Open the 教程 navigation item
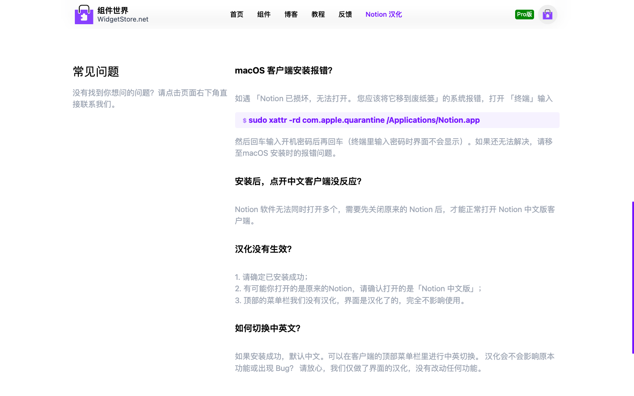 click(318, 15)
